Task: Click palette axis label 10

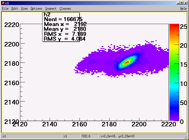Action: 184,84
